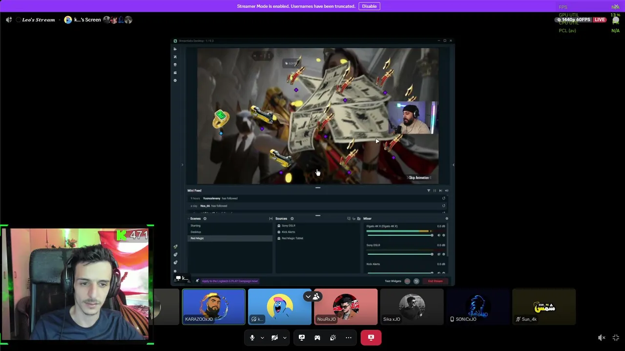Skip alert in Mini Feed header
This screenshot has width=625, height=351.
pyautogui.click(x=440, y=191)
